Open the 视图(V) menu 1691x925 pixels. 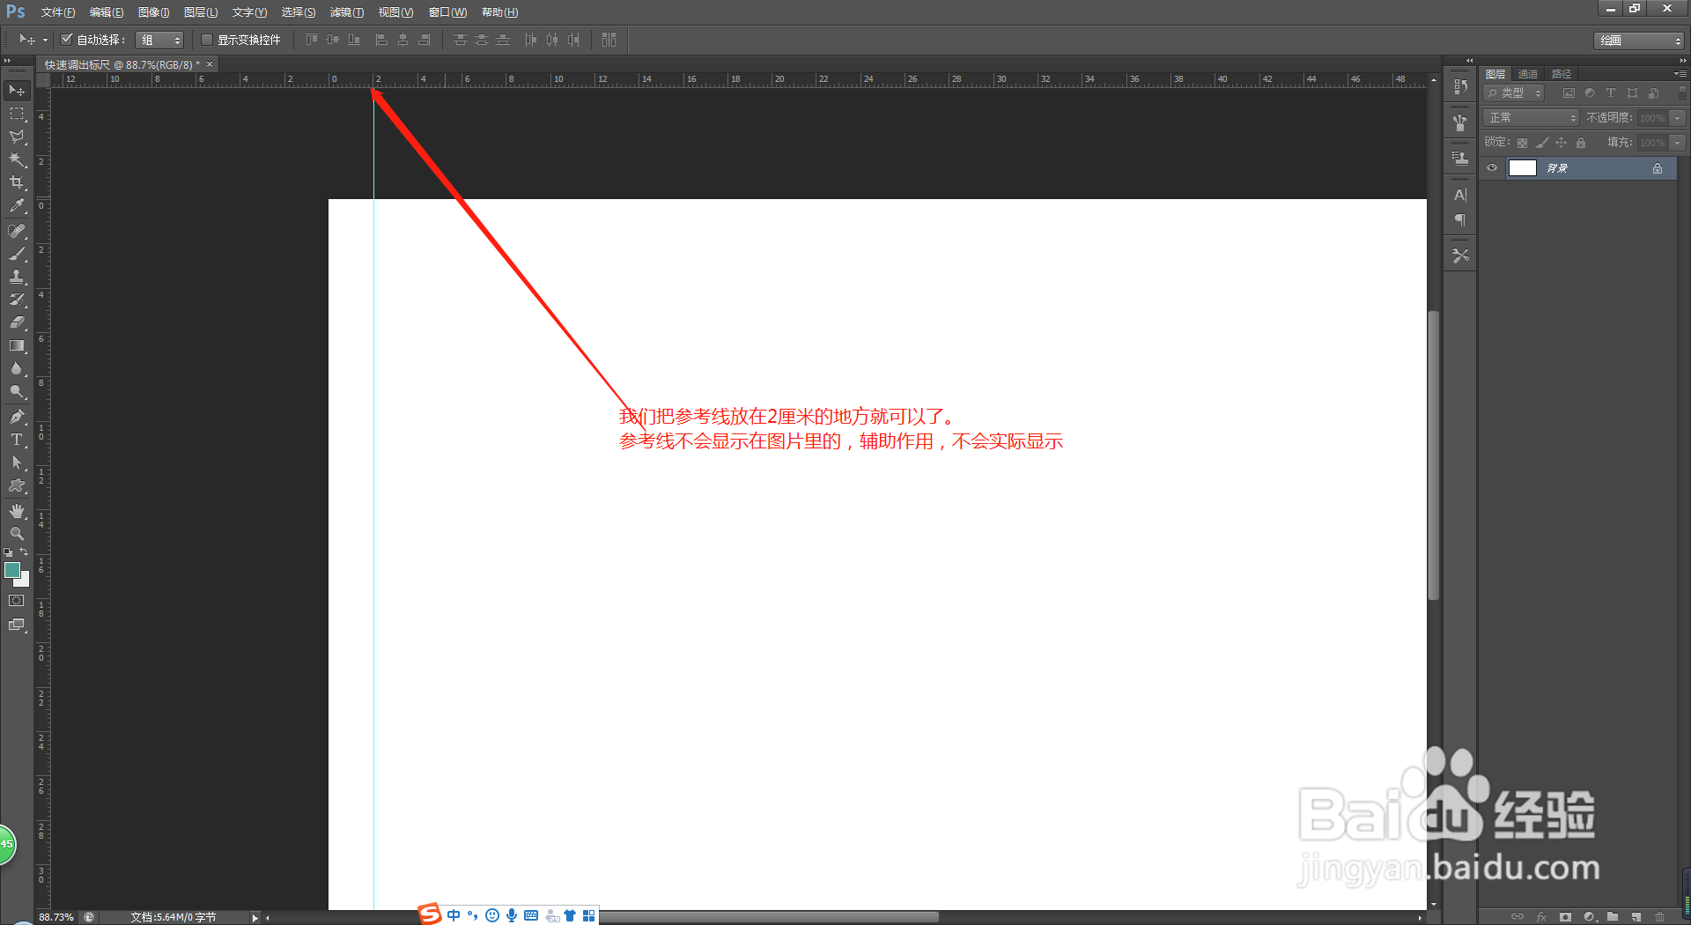click(395, 12)
